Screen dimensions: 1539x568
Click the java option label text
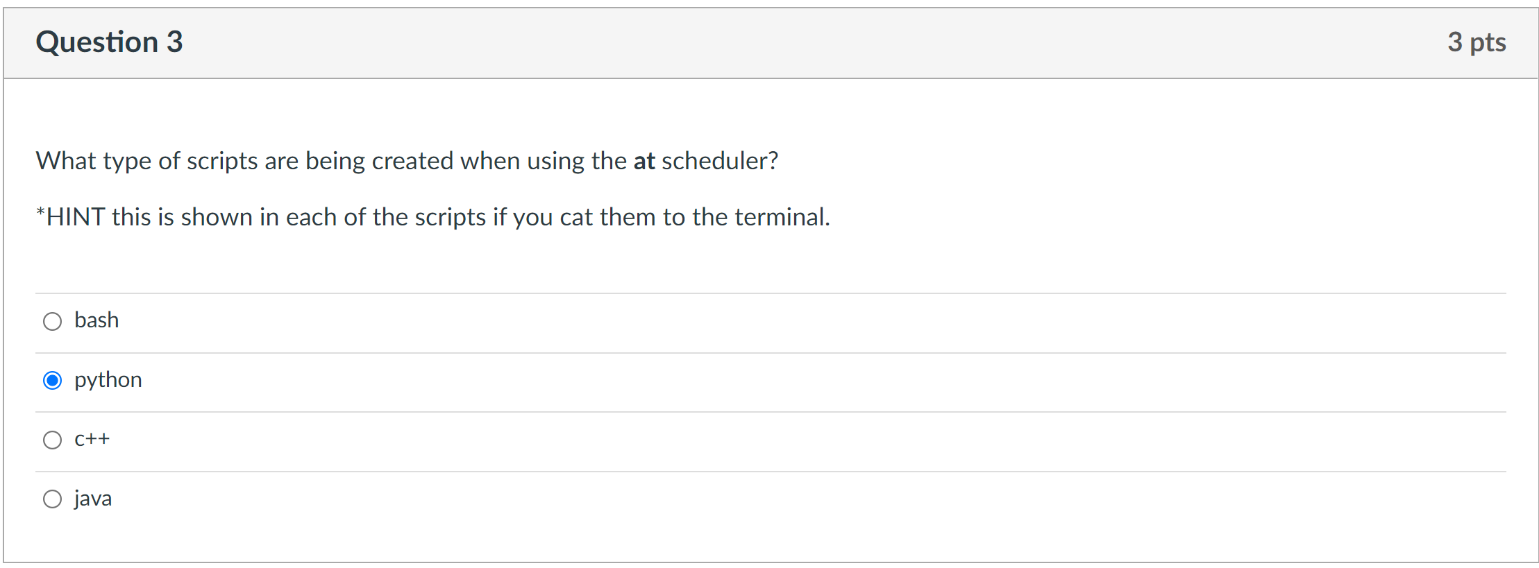tap(92, 499)
